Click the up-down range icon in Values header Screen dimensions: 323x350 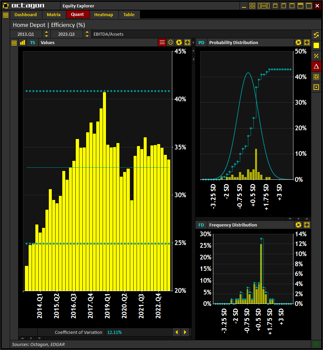click(171, 42)
